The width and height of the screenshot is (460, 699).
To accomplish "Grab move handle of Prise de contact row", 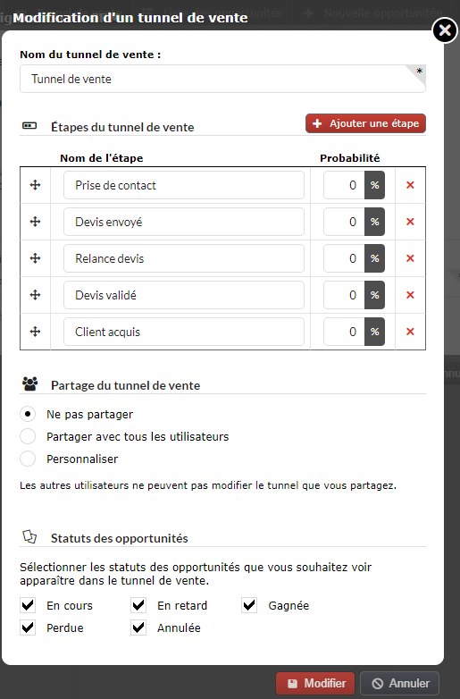I will (x=35, y=185).
